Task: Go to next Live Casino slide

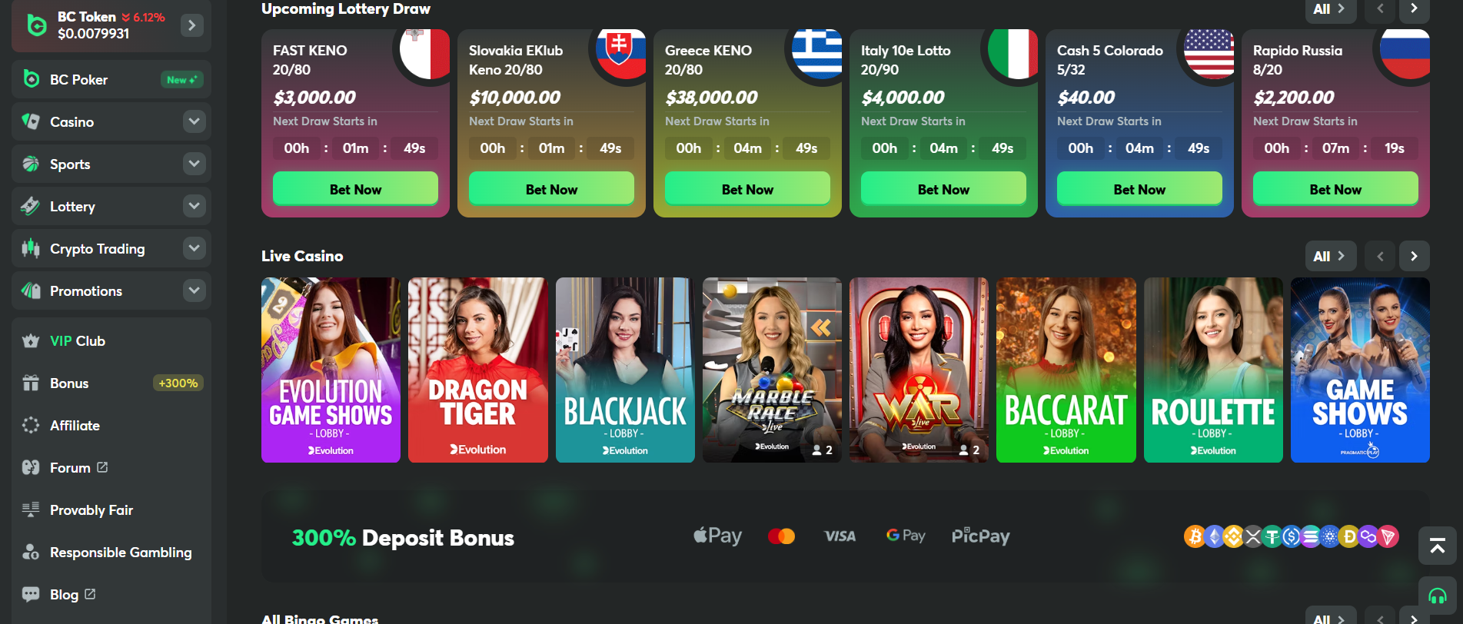Action: click(x=1414, y=256)
